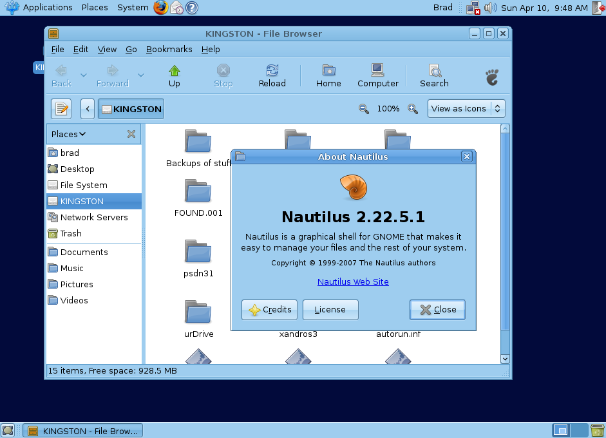Click the scrollbar down arrow

pyautogui.click(x=505, y=359)
